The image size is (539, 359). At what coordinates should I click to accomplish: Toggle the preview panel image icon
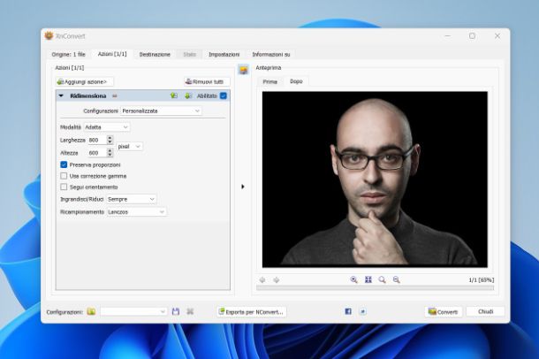tap(243, 70)
